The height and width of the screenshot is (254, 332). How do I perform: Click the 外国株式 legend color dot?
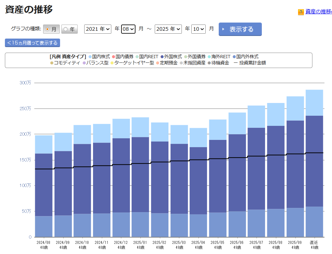[162, 57]
